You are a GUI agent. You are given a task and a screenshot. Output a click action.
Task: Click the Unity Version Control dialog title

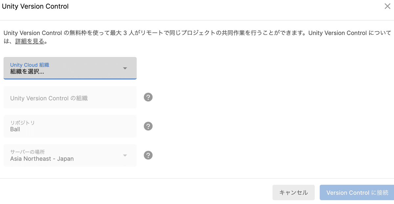coord(35,6)
